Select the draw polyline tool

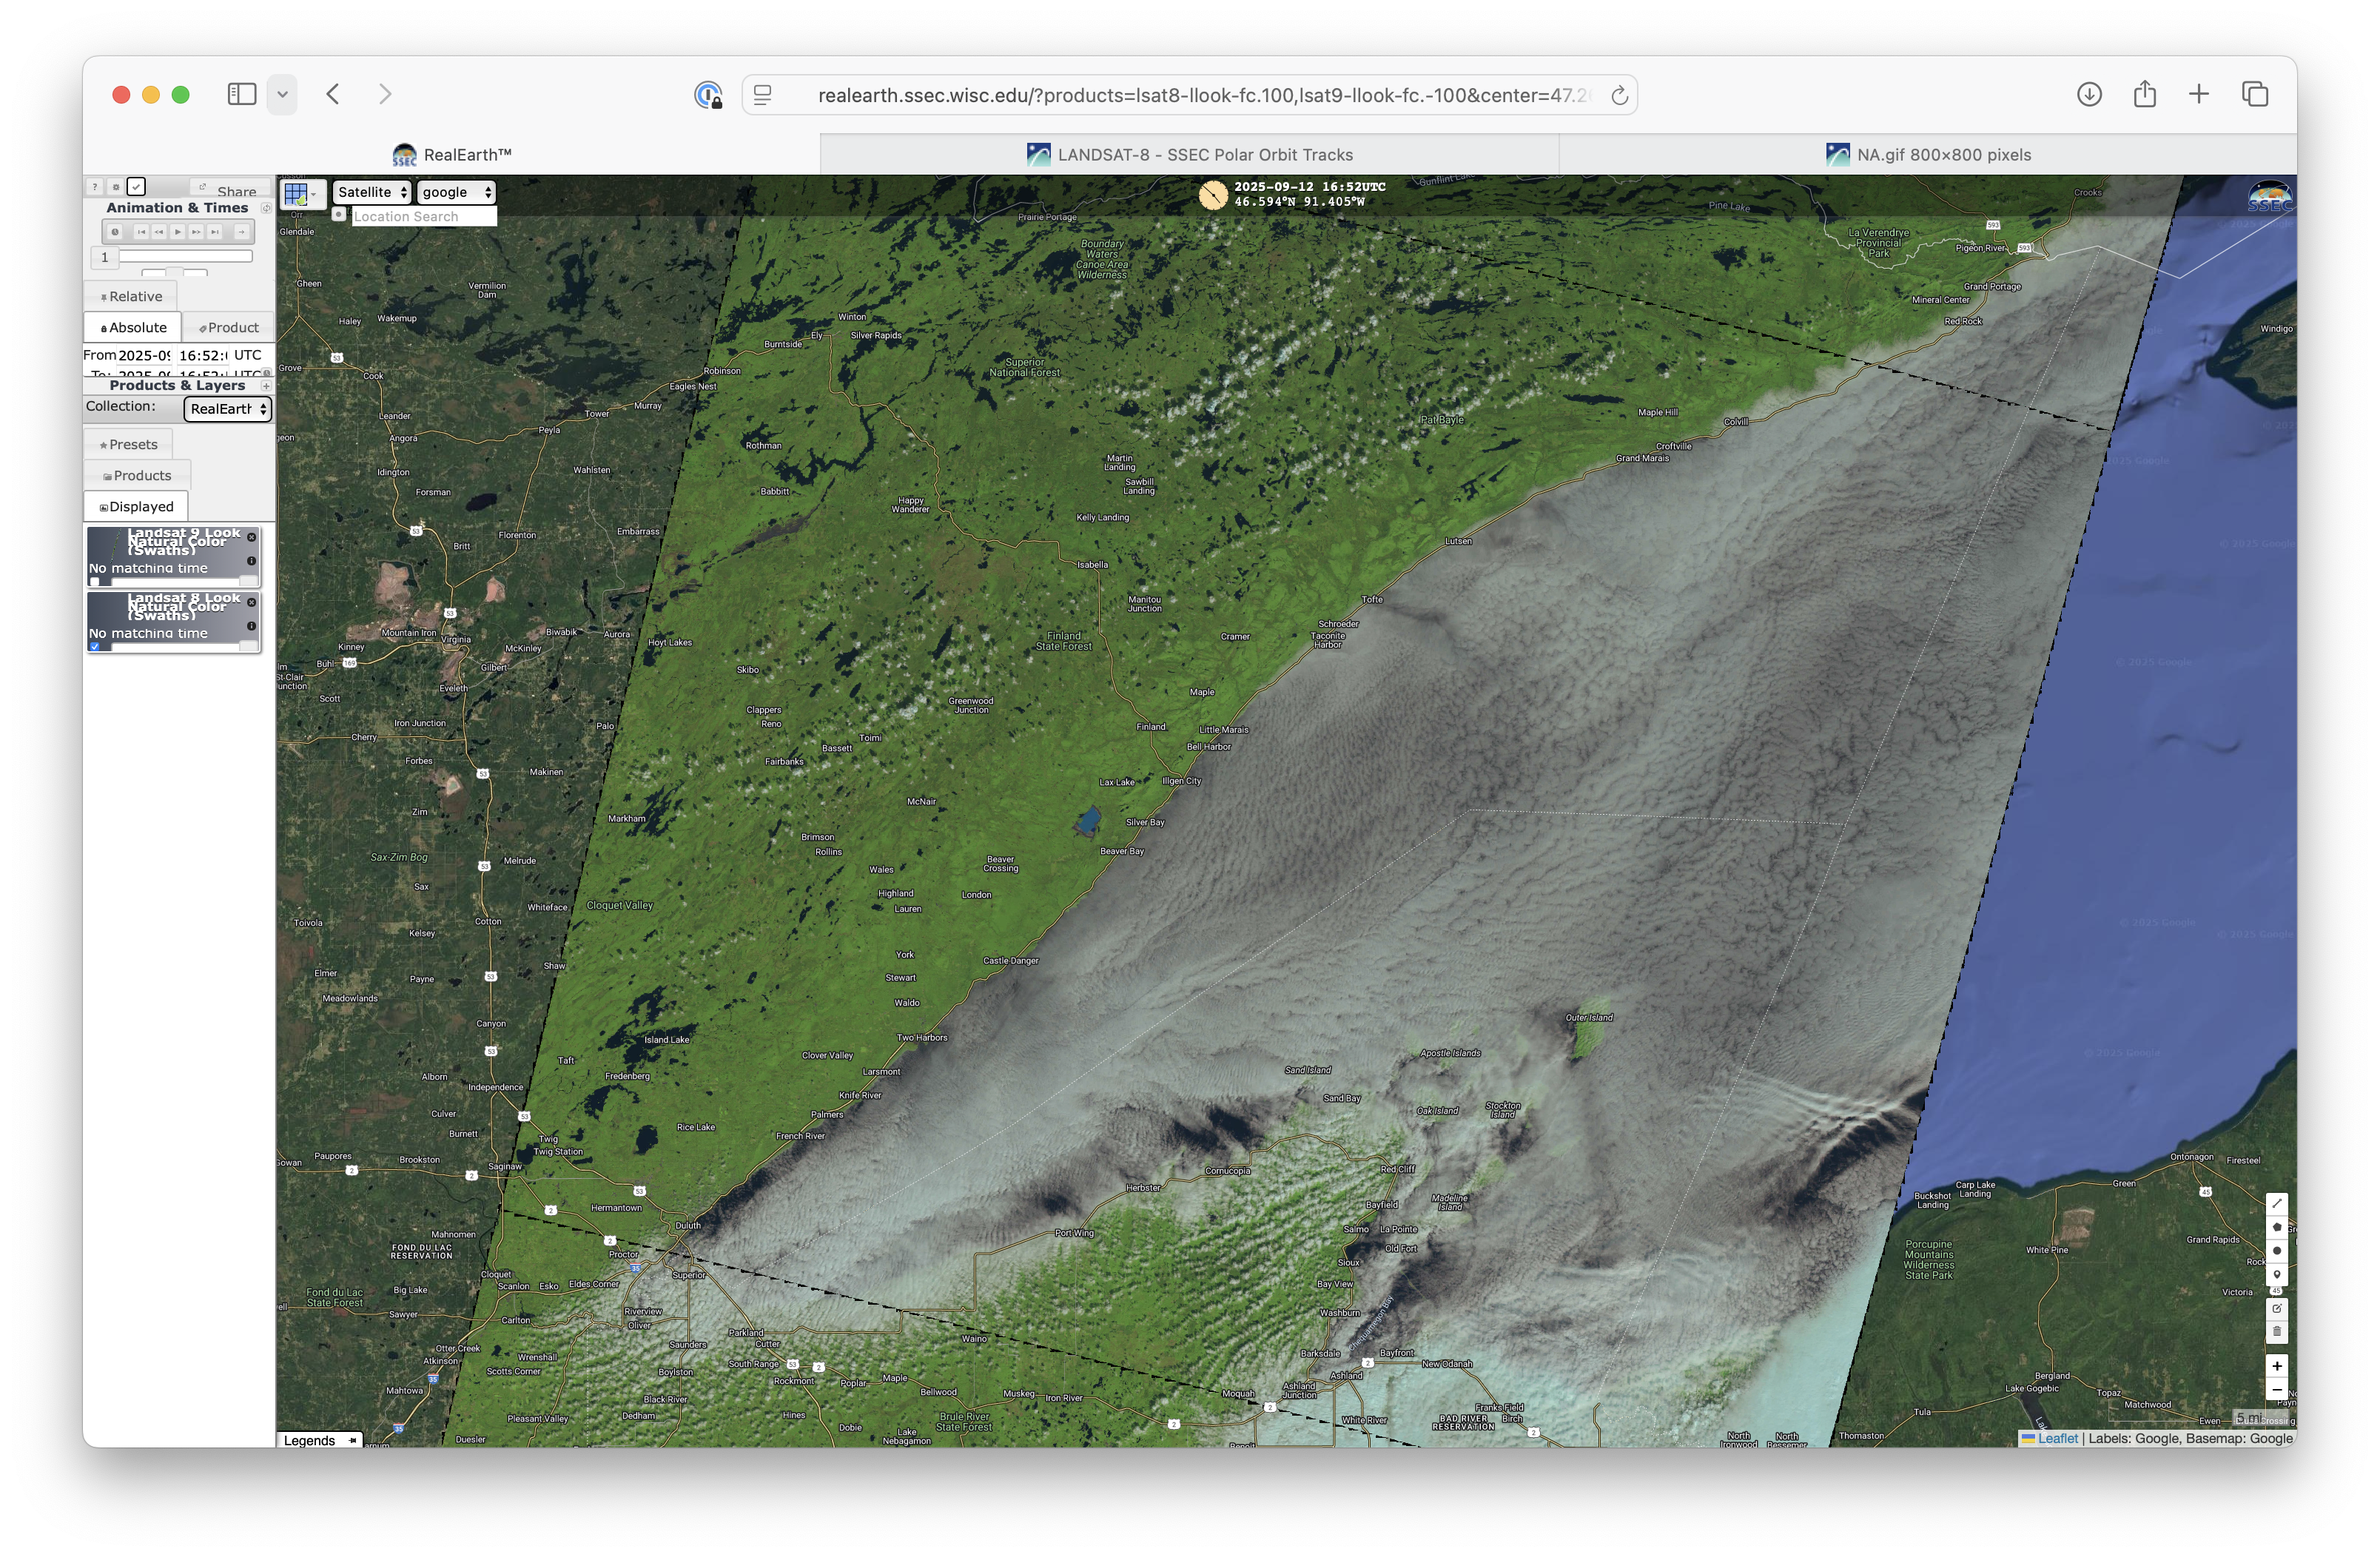tap(2277, 1203)
